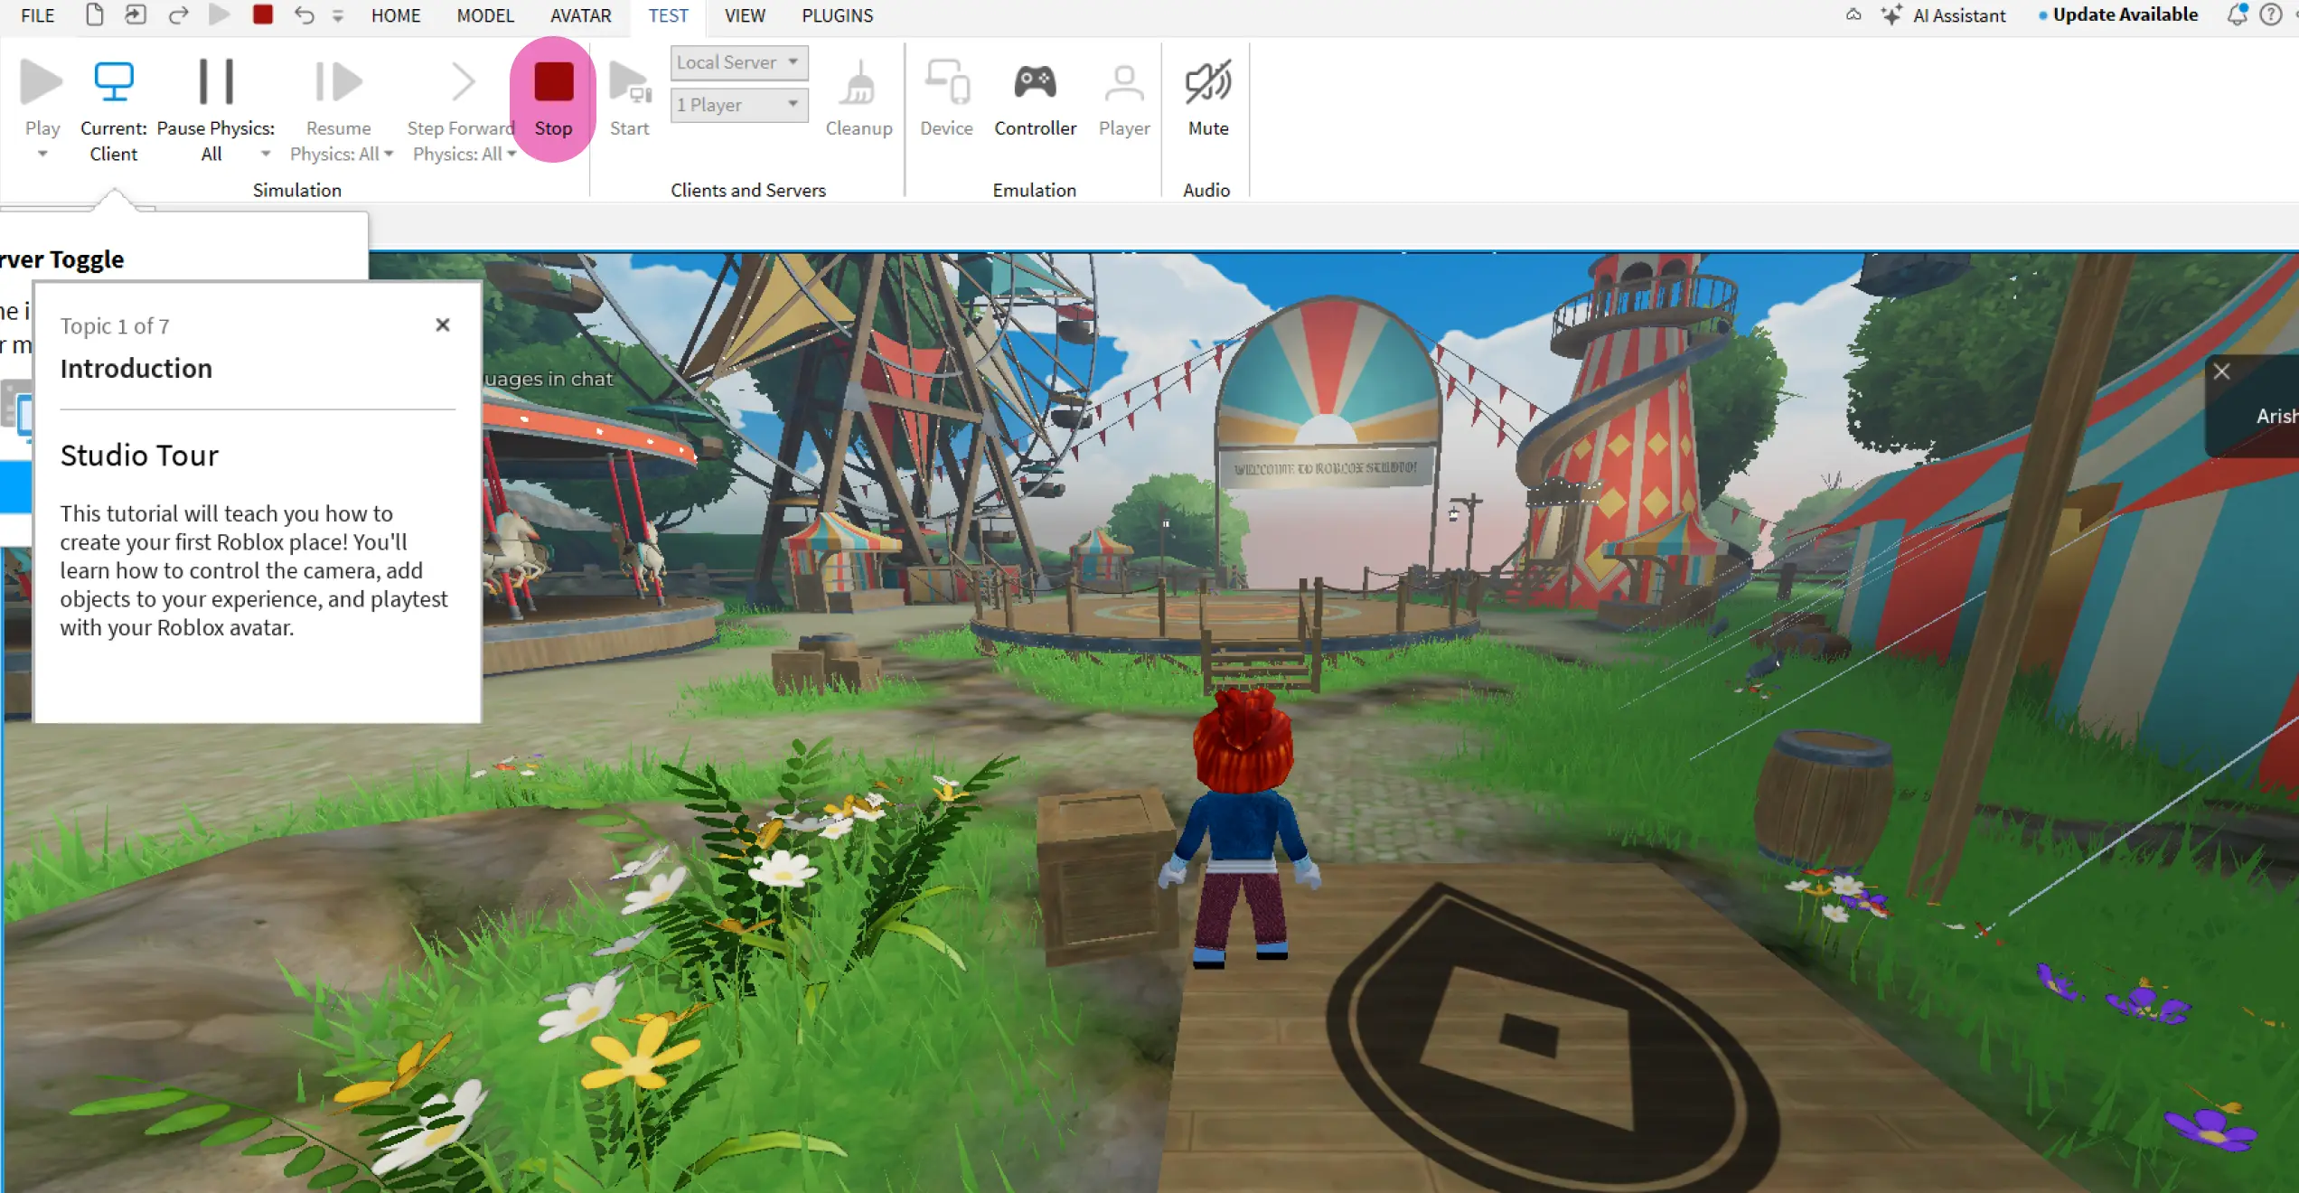
Task: Click the new file icon in quick access bar
Action: tap(94, 15)
